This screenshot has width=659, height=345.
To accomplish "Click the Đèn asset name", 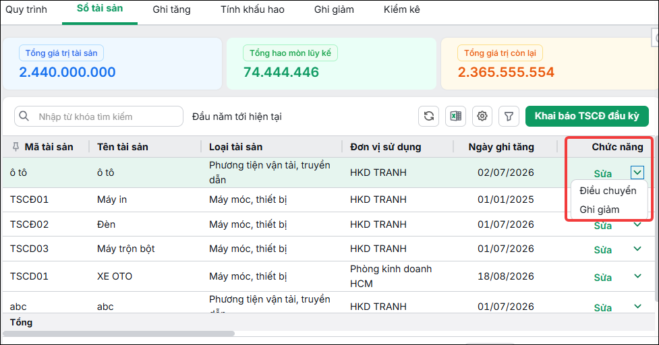I will tap(106, 224).
